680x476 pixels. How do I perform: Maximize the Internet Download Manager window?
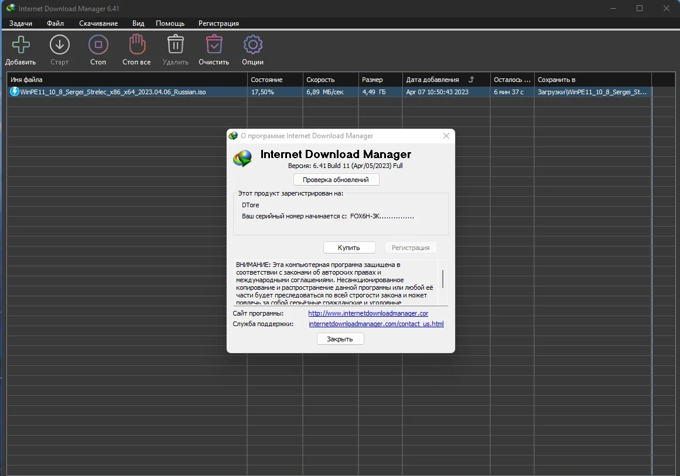pos(639,8)
